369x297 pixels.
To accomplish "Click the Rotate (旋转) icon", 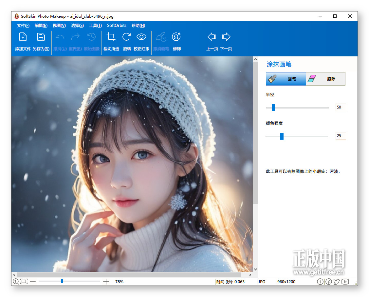I will tap(127, 37).
